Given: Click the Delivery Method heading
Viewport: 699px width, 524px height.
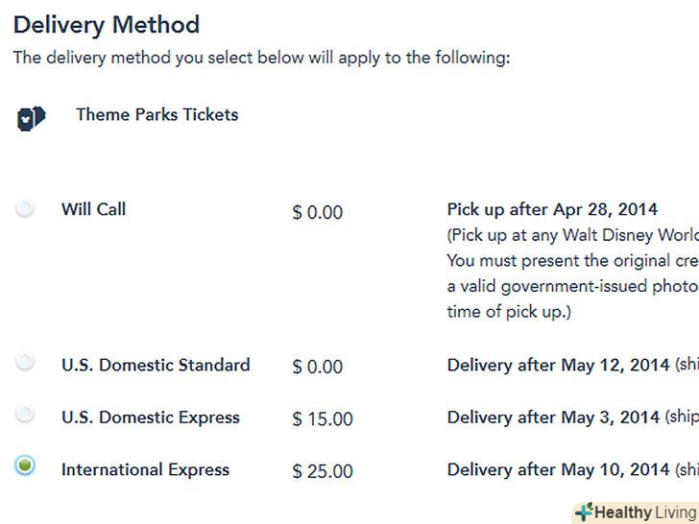Looking at the screenshot, I should click(x=107, y=24).
